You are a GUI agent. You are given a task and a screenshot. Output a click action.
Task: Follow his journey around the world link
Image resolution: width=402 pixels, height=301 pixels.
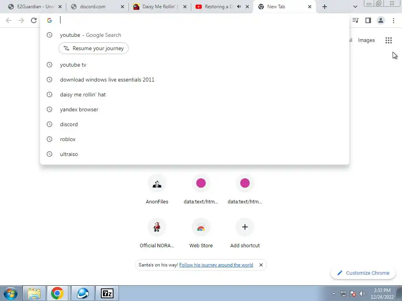[216, 265]
